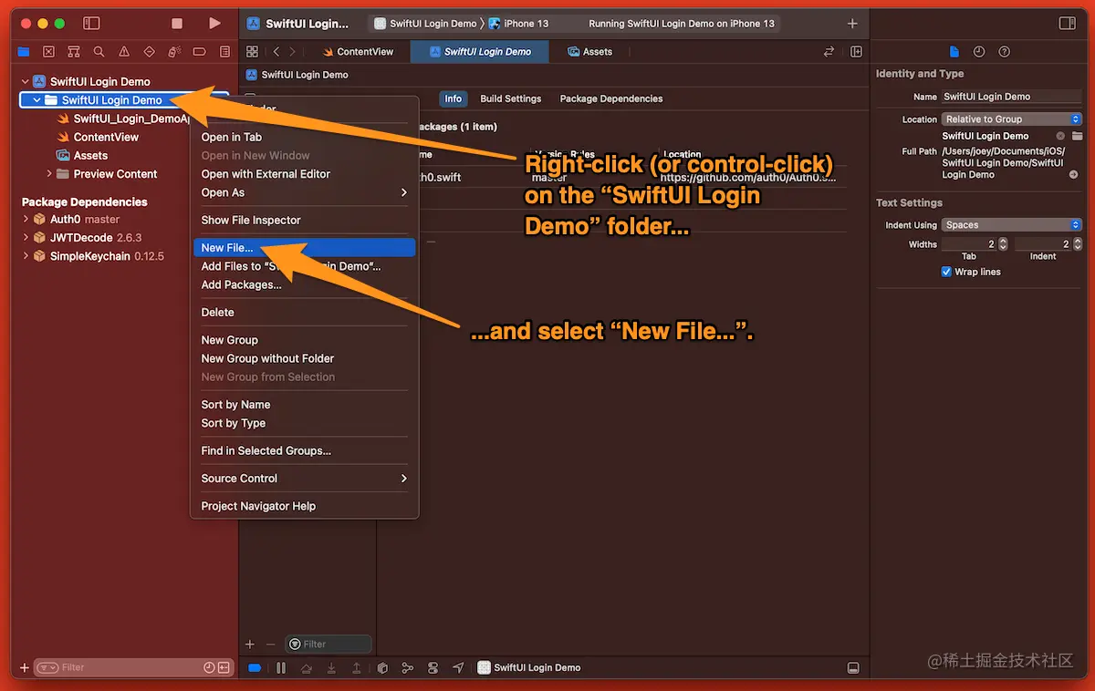Viewport: 1095px width, 691px height.
Task: Expand the Preview Content folder
Action: tap(49, 173)
